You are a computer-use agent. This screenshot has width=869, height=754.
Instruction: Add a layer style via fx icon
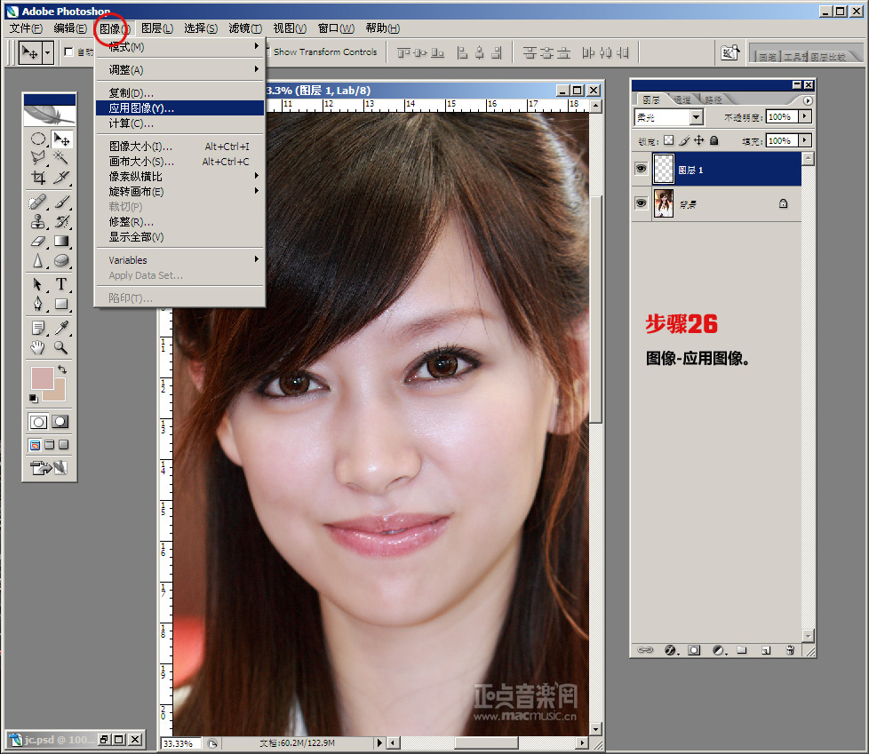pos(670,650)
